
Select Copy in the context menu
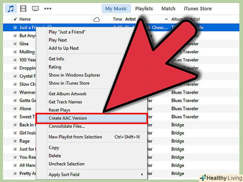pyautogui.click(x=54, y=148)
